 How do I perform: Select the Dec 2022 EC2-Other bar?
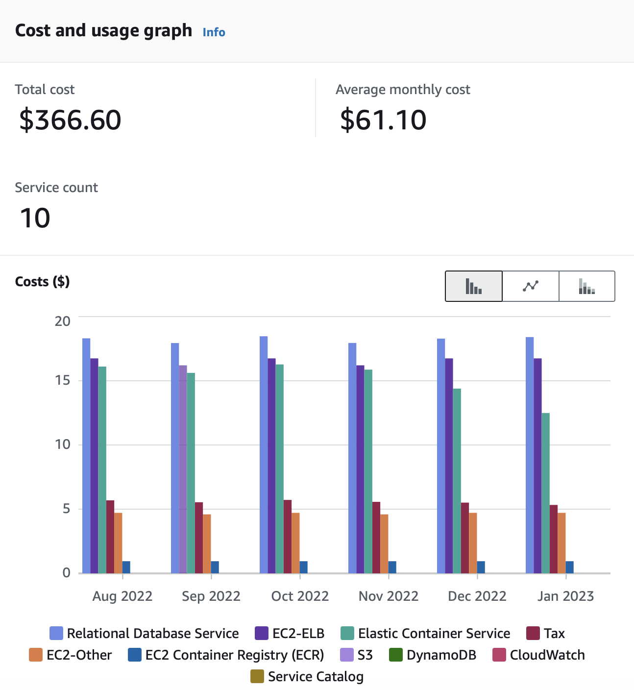tap(473, 543)
